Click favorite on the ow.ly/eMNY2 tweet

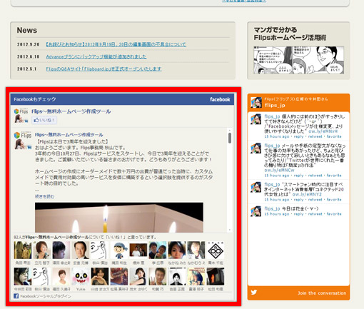coord(334,200)
